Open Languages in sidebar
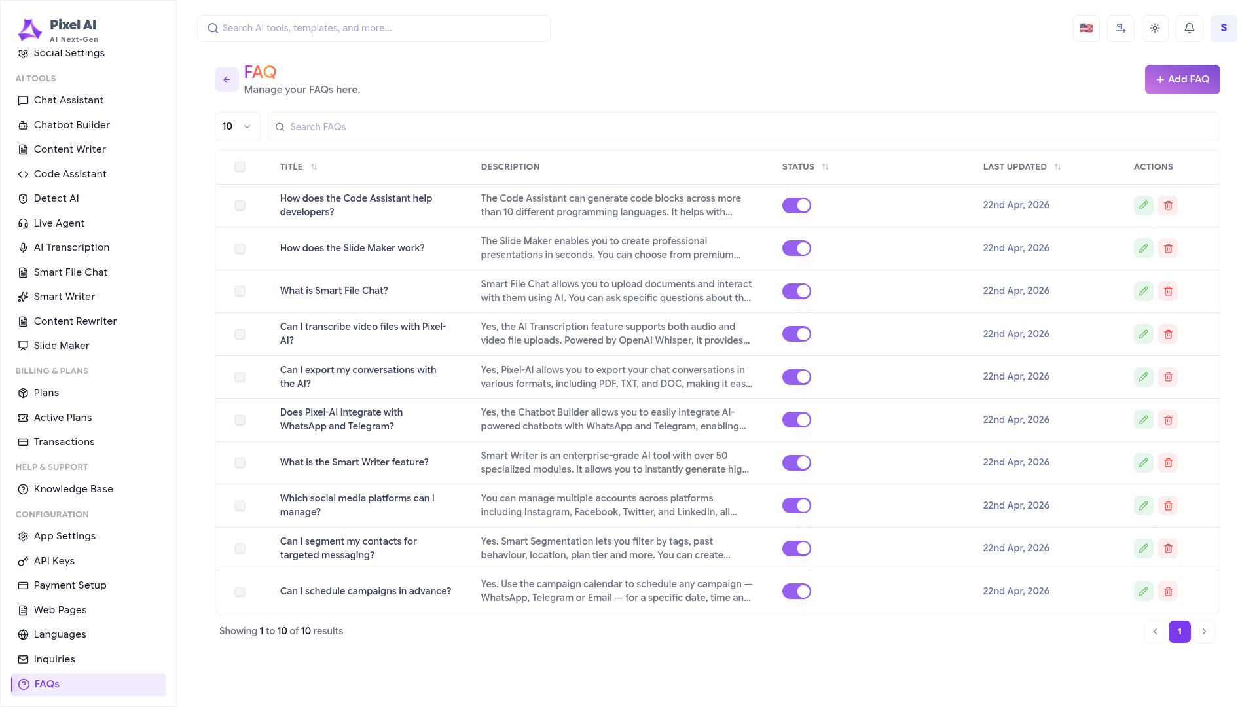The width and height of the screenshot is (1257, 707). click(88, 634)
